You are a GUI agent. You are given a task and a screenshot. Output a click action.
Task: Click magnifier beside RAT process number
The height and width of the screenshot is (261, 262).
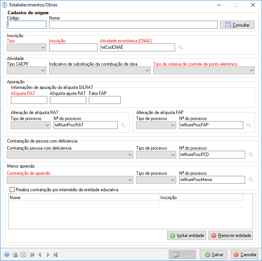click(x=123, y=125)
